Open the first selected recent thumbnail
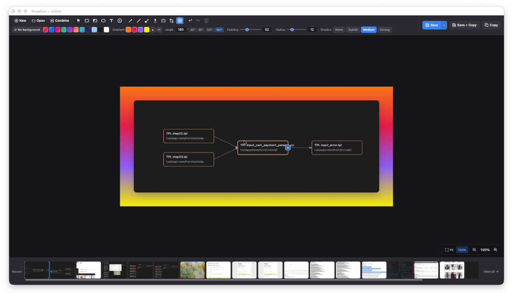 pyautogui.click(x=37, y=270)
